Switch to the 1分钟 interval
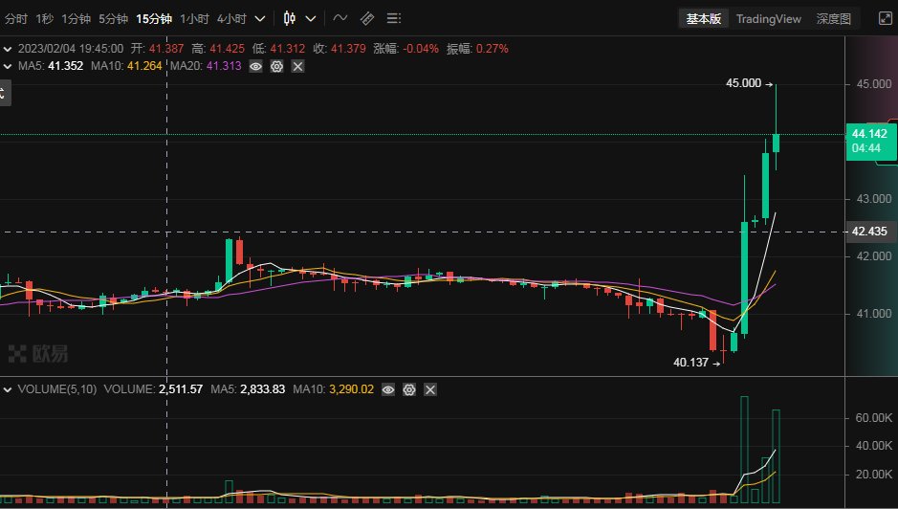 77,19
